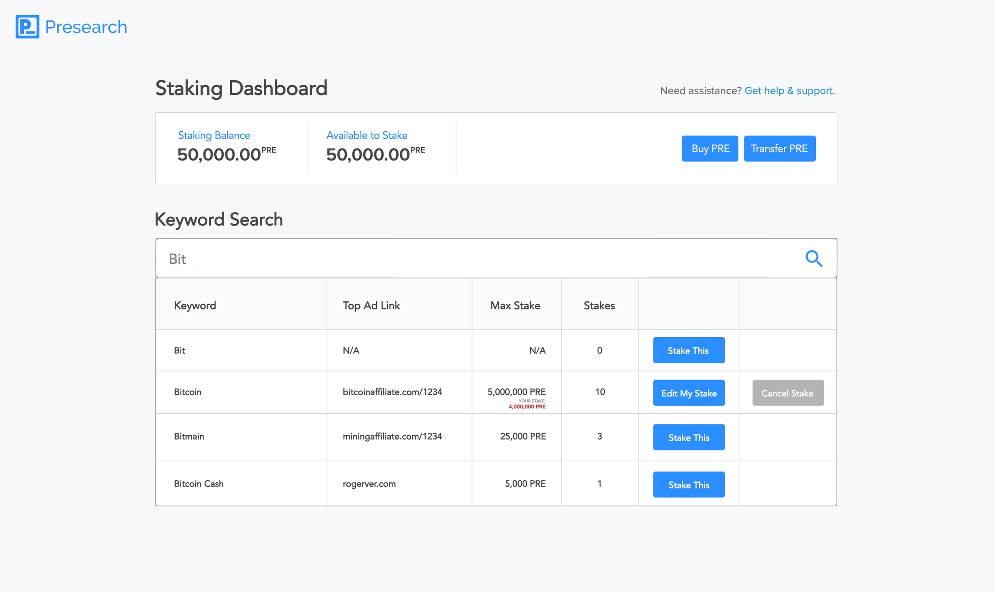Click the magnifying glass search icon
Screen dimensions: 995x592
click(x=814, y=259)
